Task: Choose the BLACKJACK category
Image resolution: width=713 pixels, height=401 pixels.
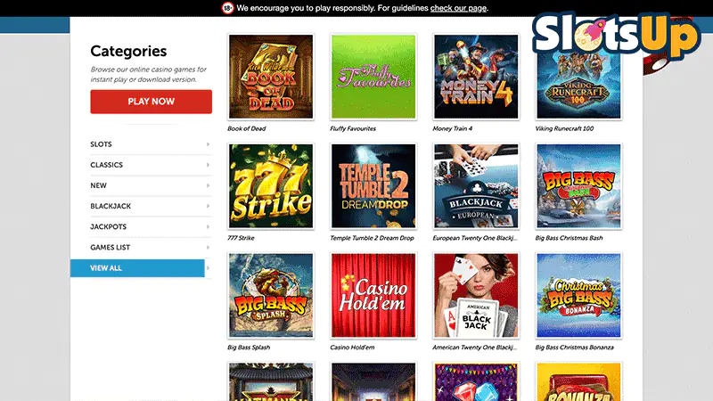Action: [x=150, y=206]
